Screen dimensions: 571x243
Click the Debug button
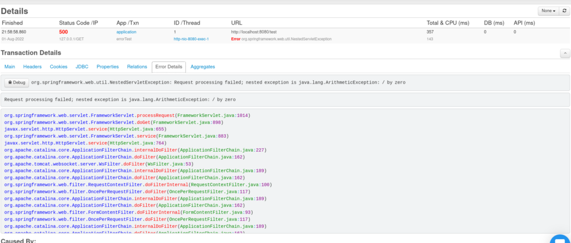point(17,82)
